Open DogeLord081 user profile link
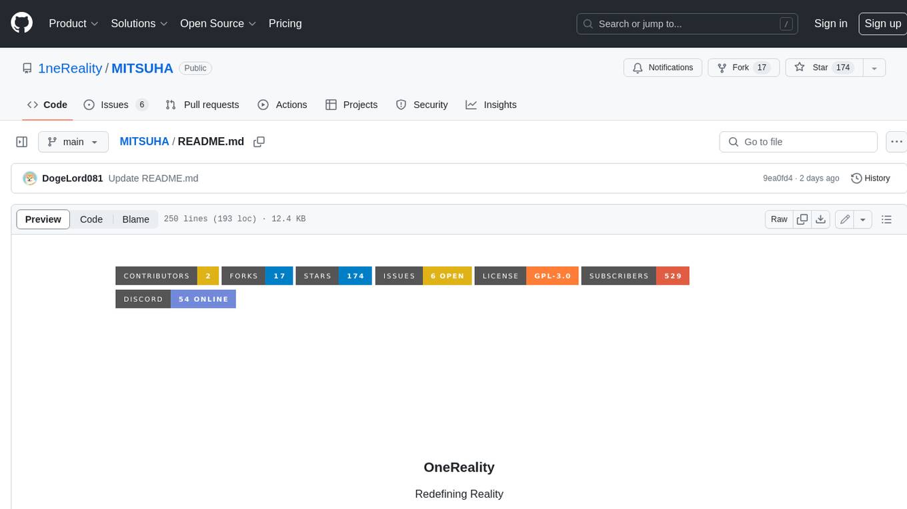The height and width of the screenshot is (509, 907). click(x=72, y=179)
